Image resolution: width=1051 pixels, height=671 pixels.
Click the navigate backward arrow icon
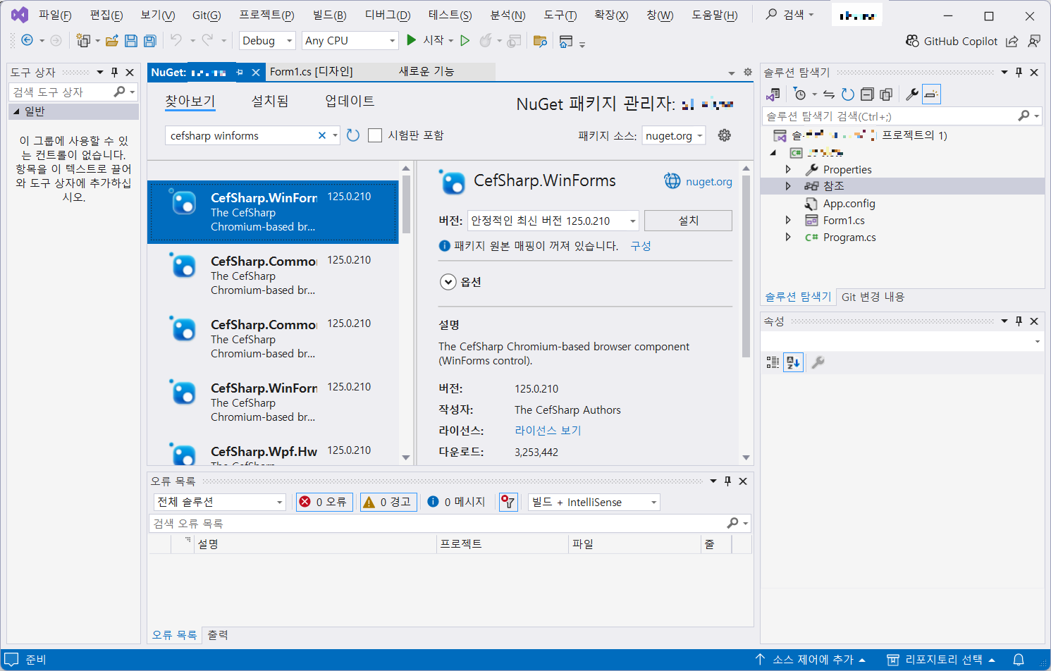coord(27,40)
